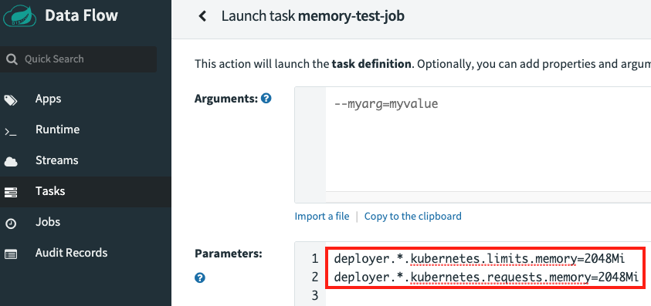Screen dimensions: 651x306
Task: Click the Audit Records list icon
Action: (x=11, y=254)
